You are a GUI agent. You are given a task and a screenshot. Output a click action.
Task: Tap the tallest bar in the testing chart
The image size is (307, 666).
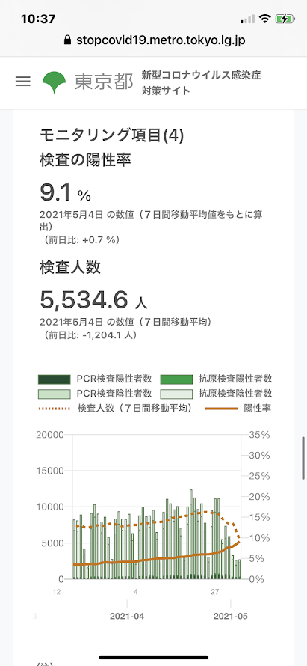click(x=191, y=534)
